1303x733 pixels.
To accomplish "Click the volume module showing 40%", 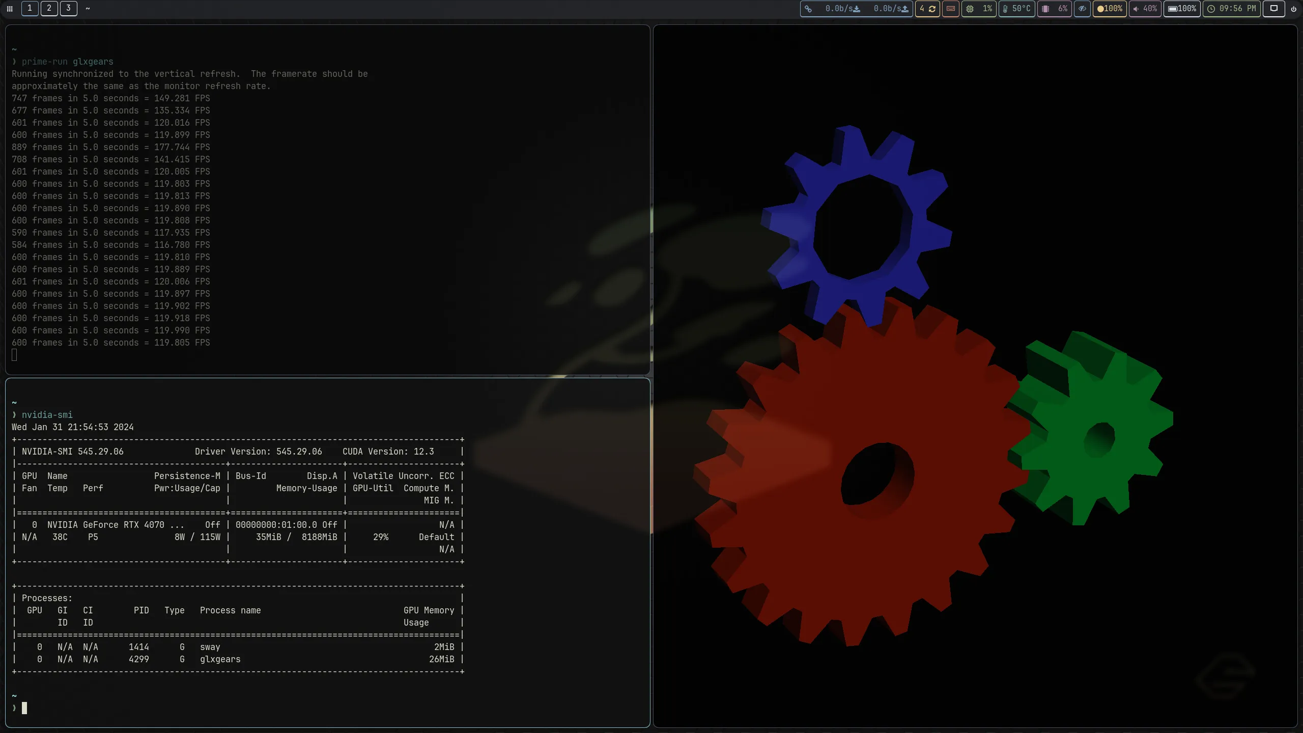I will click(1145, 9).
